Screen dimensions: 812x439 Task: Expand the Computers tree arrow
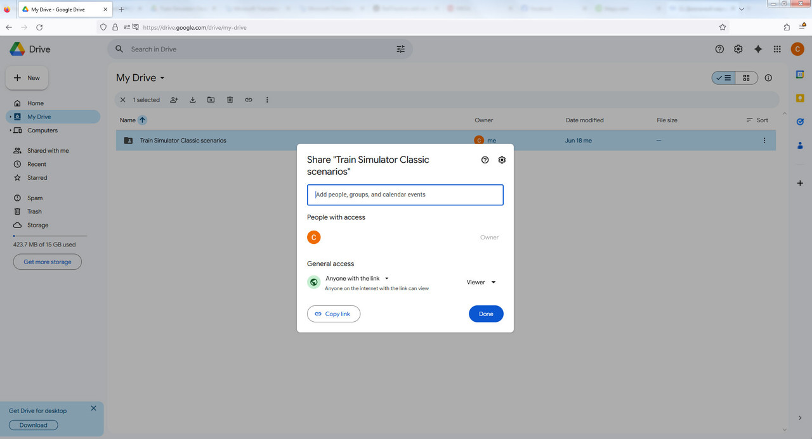[10, 130]
